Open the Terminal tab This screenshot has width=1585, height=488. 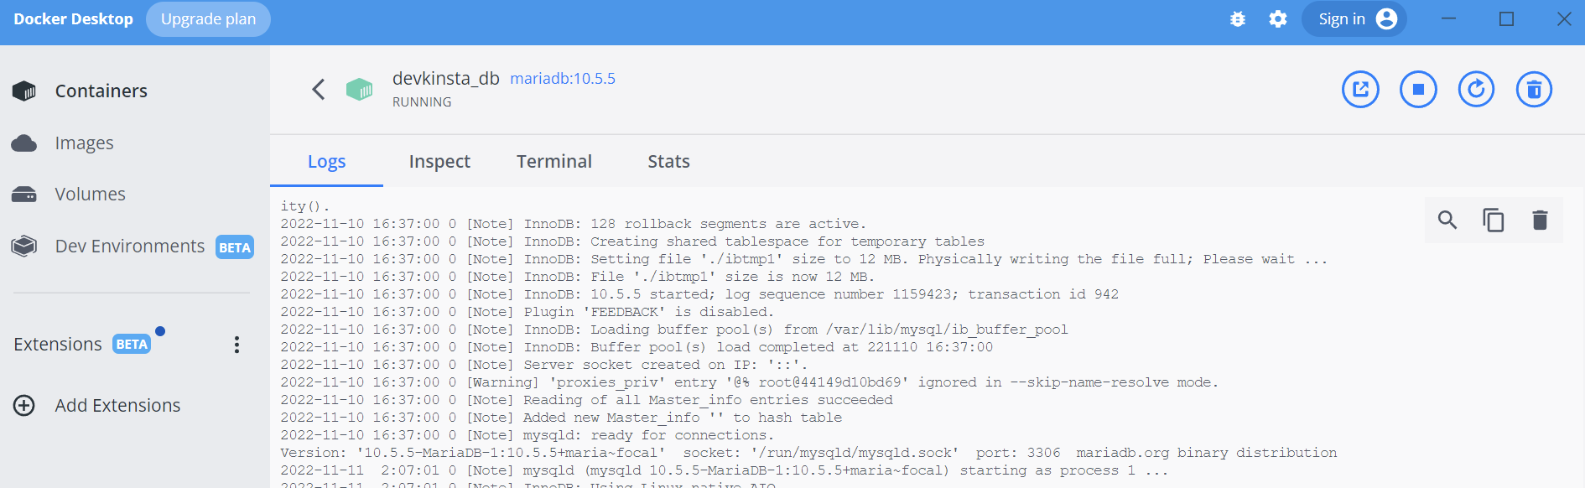[554, 162]
